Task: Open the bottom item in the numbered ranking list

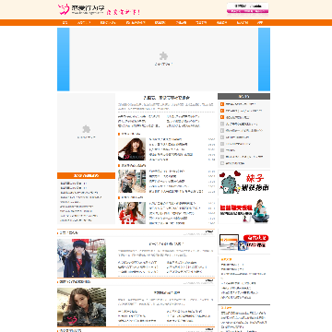Action: click(235, 163)
